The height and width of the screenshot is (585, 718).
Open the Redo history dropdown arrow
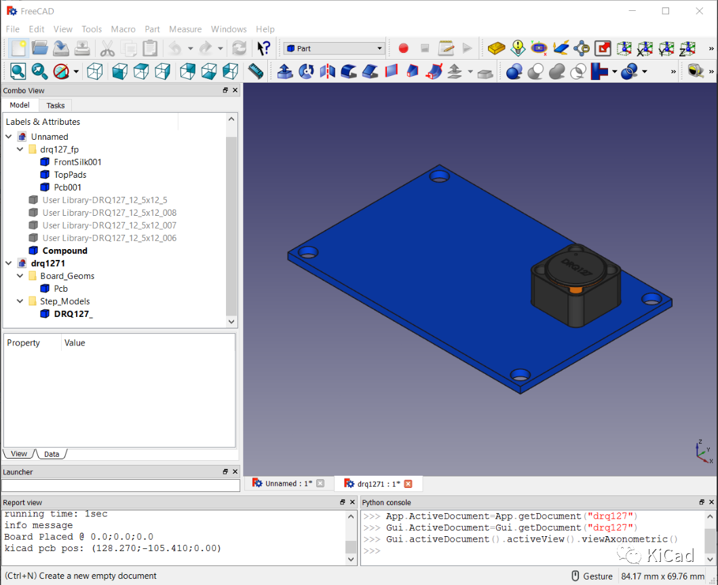tap(221, 48)
